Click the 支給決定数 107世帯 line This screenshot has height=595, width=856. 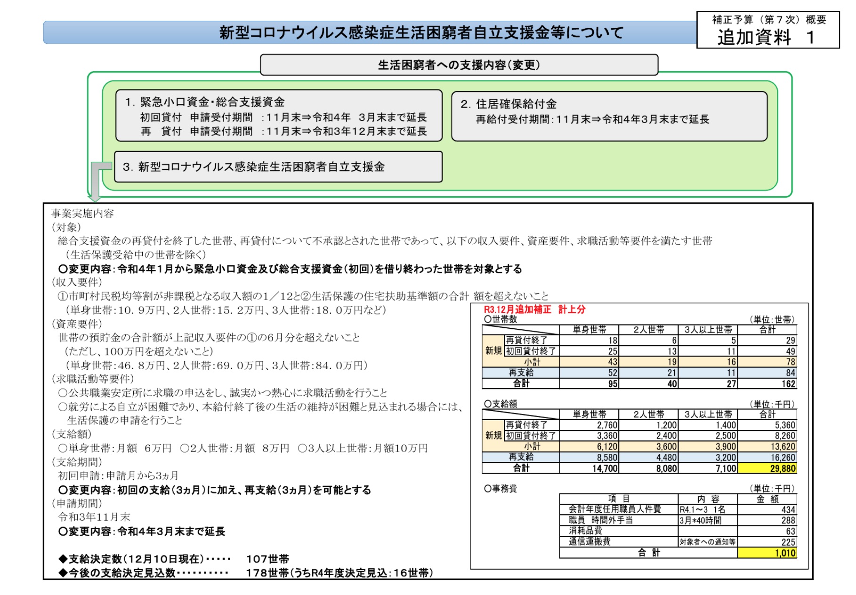tap(174, 559)
